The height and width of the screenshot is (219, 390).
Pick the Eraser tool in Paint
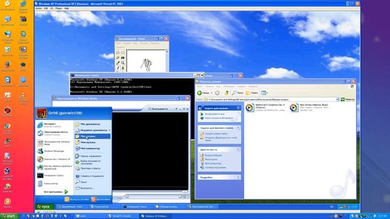(118, 58)
